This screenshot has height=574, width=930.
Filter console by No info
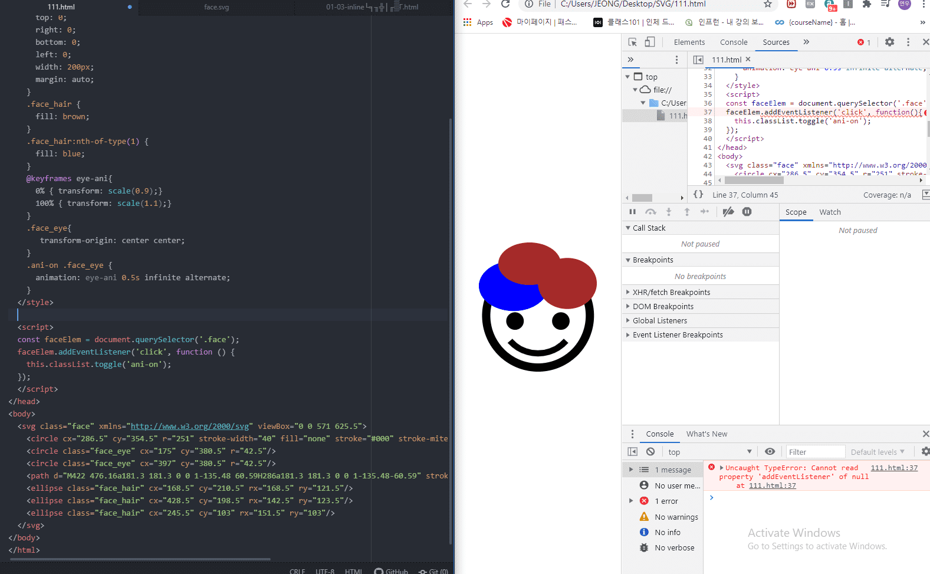[x=660, y=532]
